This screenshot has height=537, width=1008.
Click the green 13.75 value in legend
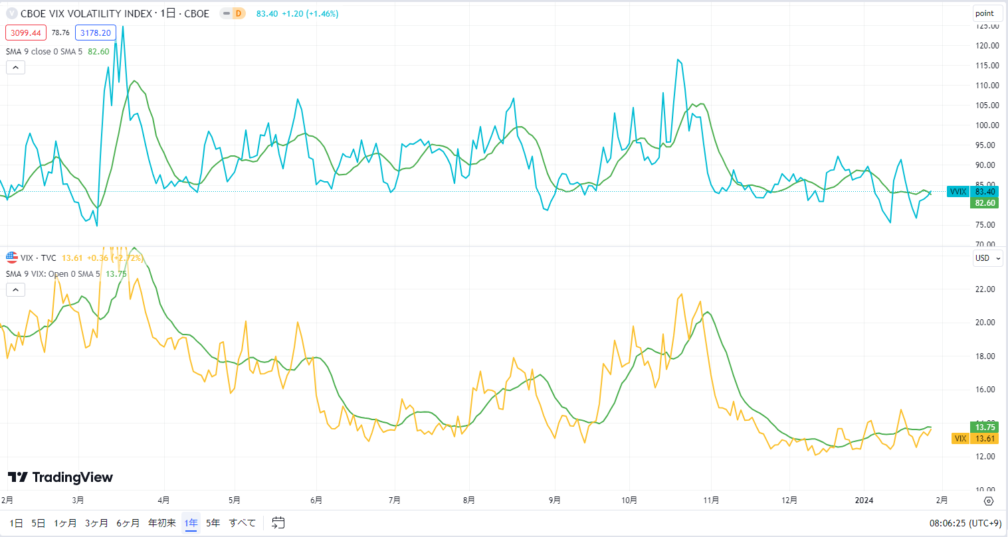pyautogui.click(x=116, y=273)
